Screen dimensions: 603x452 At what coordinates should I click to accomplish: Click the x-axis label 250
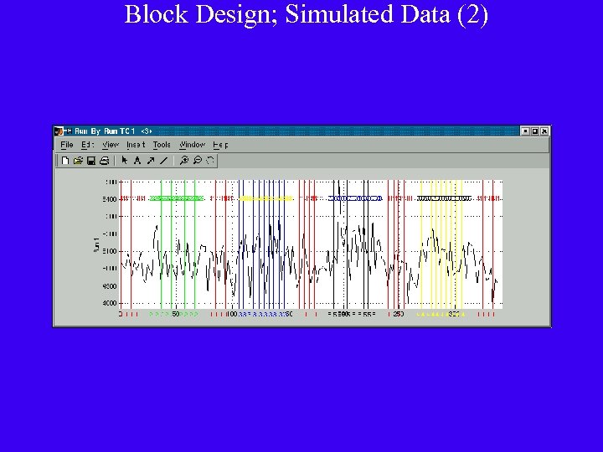[399, 314]
